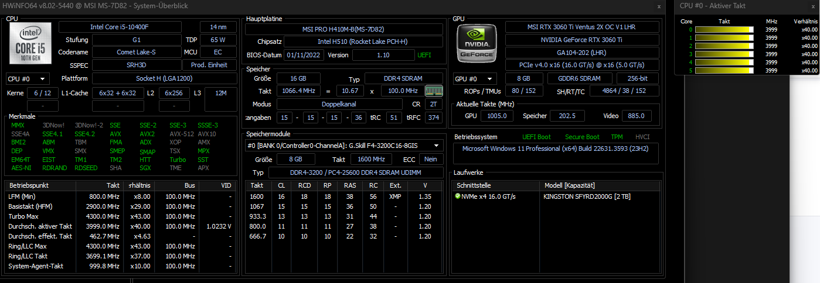This screenshot has height=283, width=820.
Task: Click the 1005.0 GPU clock value
Action: coord(496,116)
